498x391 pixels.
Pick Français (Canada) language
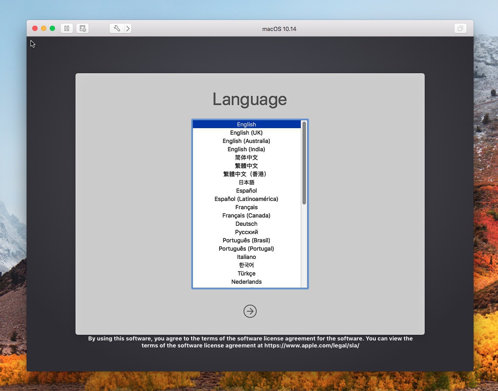click(x=246, y=215)
